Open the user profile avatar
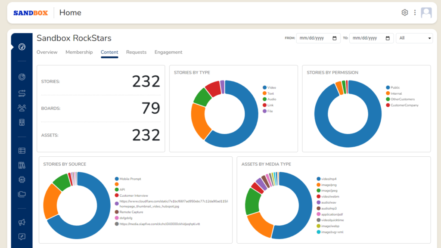 (426, 12)
